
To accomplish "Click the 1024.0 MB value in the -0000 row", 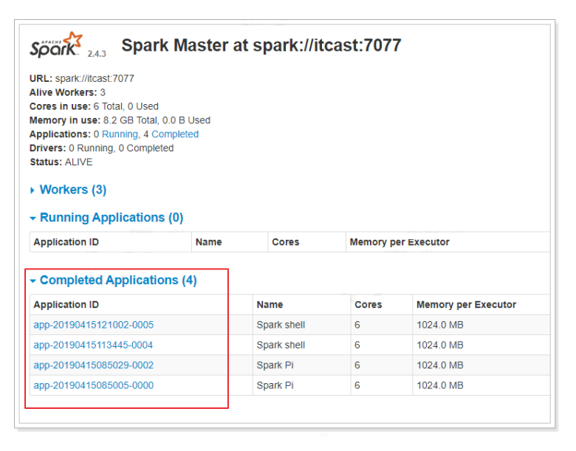I will [439, 385].
